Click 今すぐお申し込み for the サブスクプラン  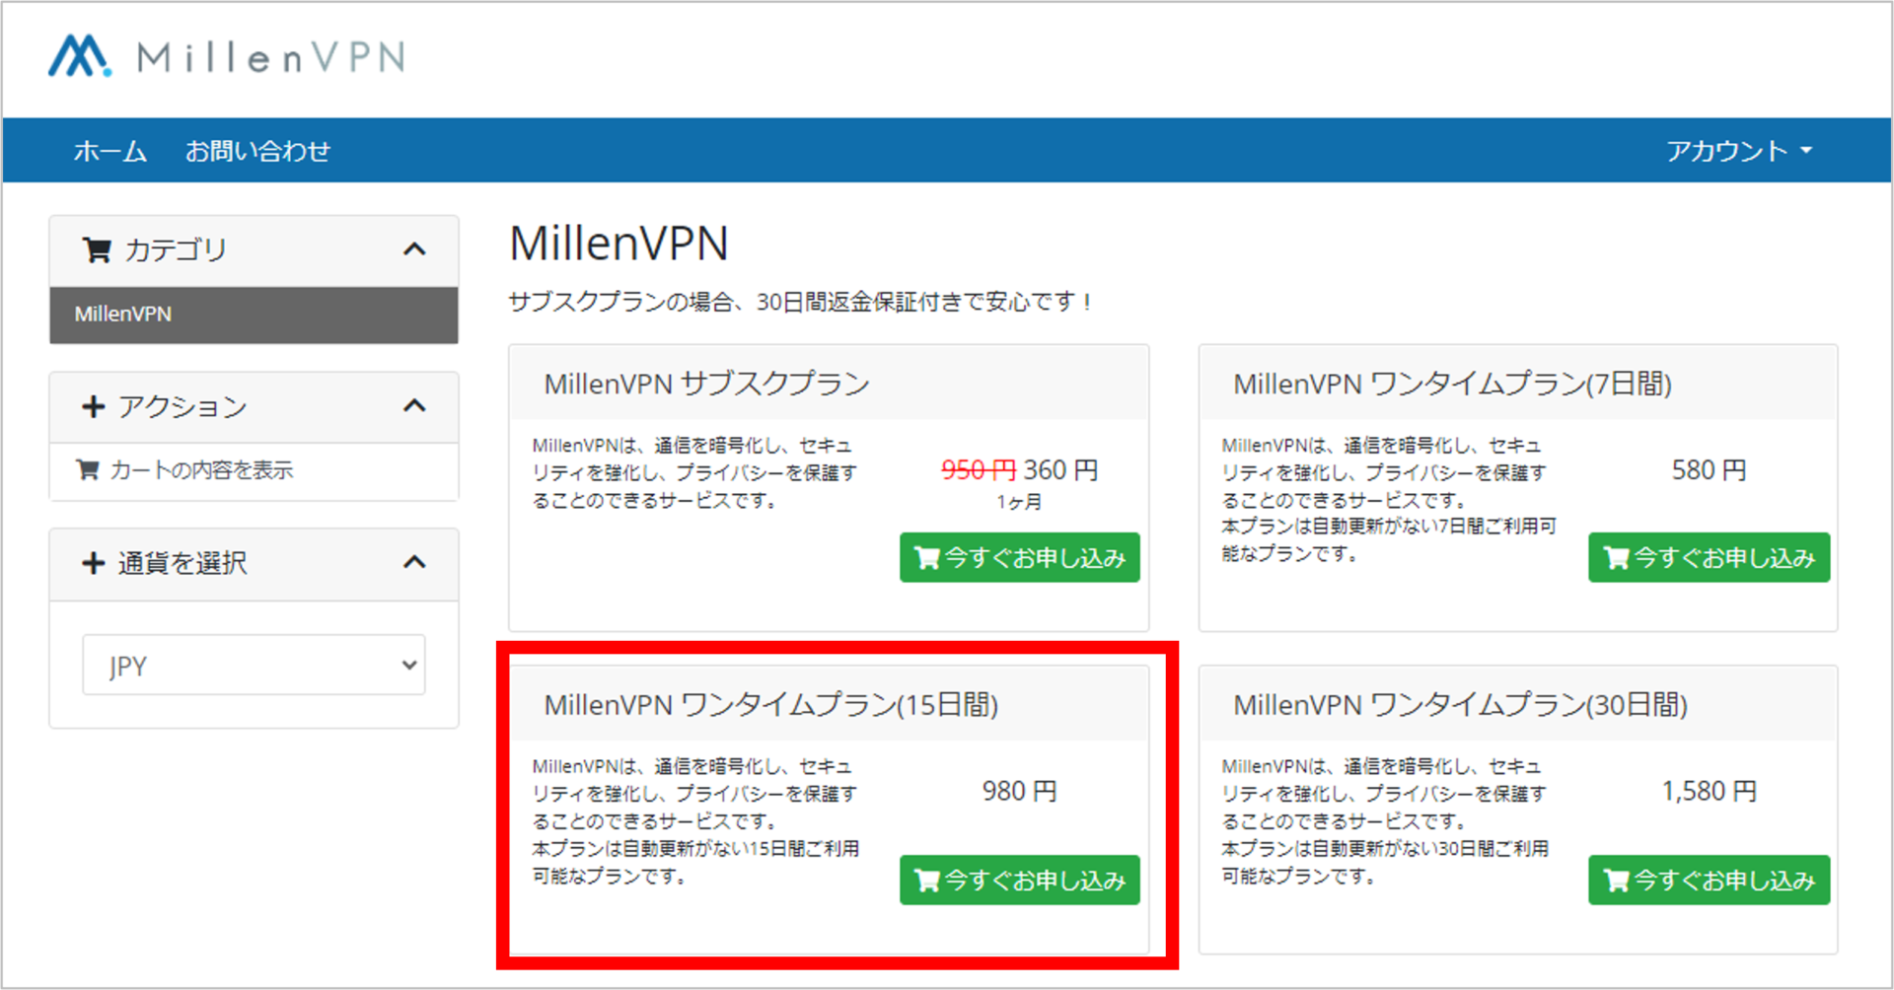[x=1019, y=557]
